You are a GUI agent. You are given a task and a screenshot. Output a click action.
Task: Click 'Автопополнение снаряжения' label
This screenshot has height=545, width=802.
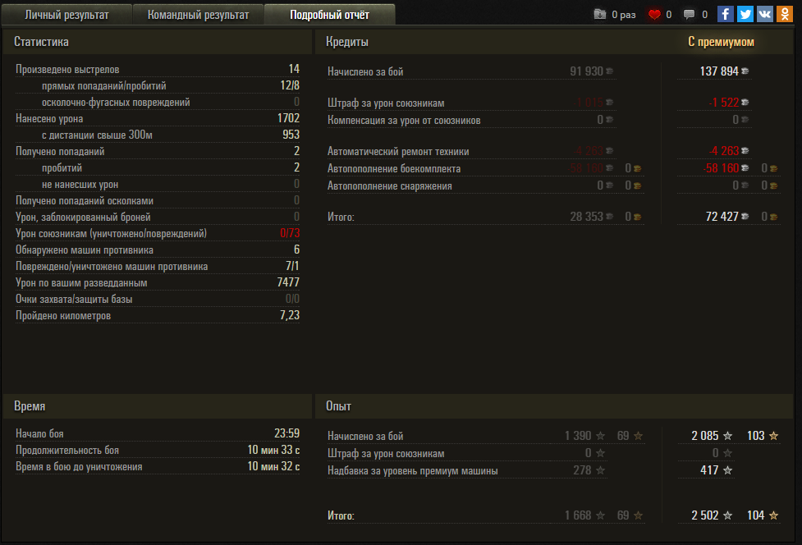click(x=390, y=186)
